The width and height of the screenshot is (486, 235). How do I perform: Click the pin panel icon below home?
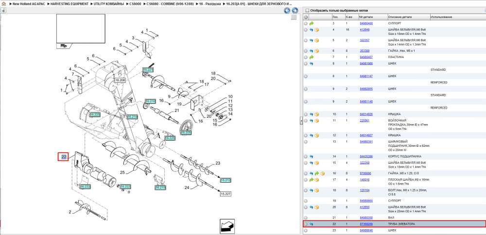(3, 11)
